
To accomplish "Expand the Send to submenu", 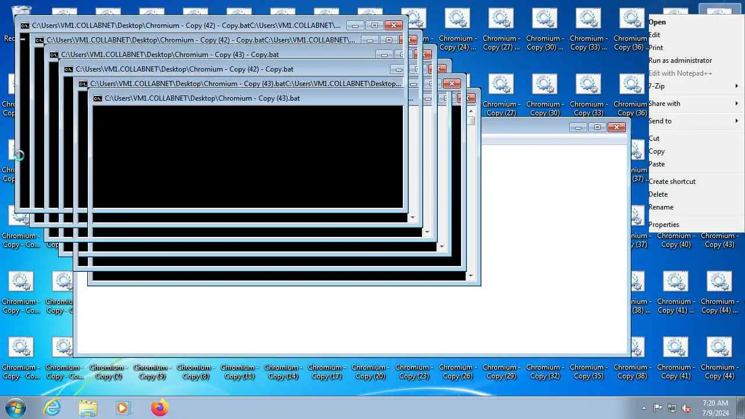I will click(695, 121).
